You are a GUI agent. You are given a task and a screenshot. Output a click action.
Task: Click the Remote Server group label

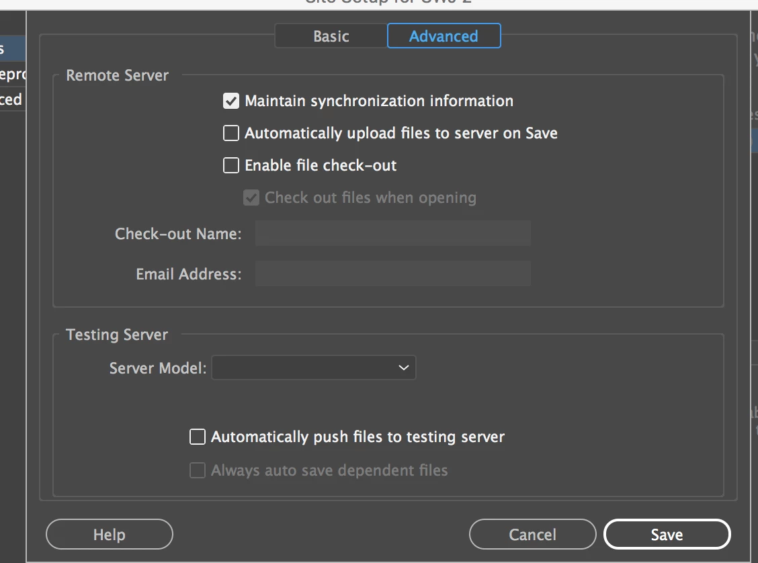(x=117, y=75)
